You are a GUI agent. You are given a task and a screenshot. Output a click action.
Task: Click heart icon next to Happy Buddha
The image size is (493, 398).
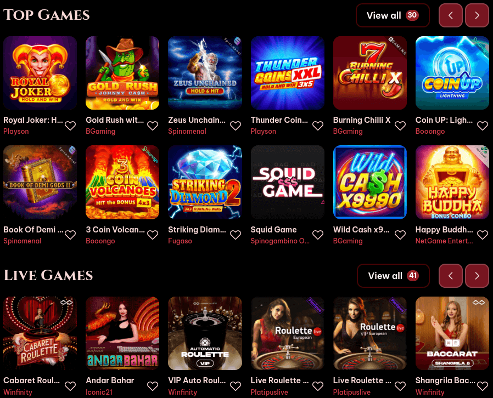pos(483,235)
